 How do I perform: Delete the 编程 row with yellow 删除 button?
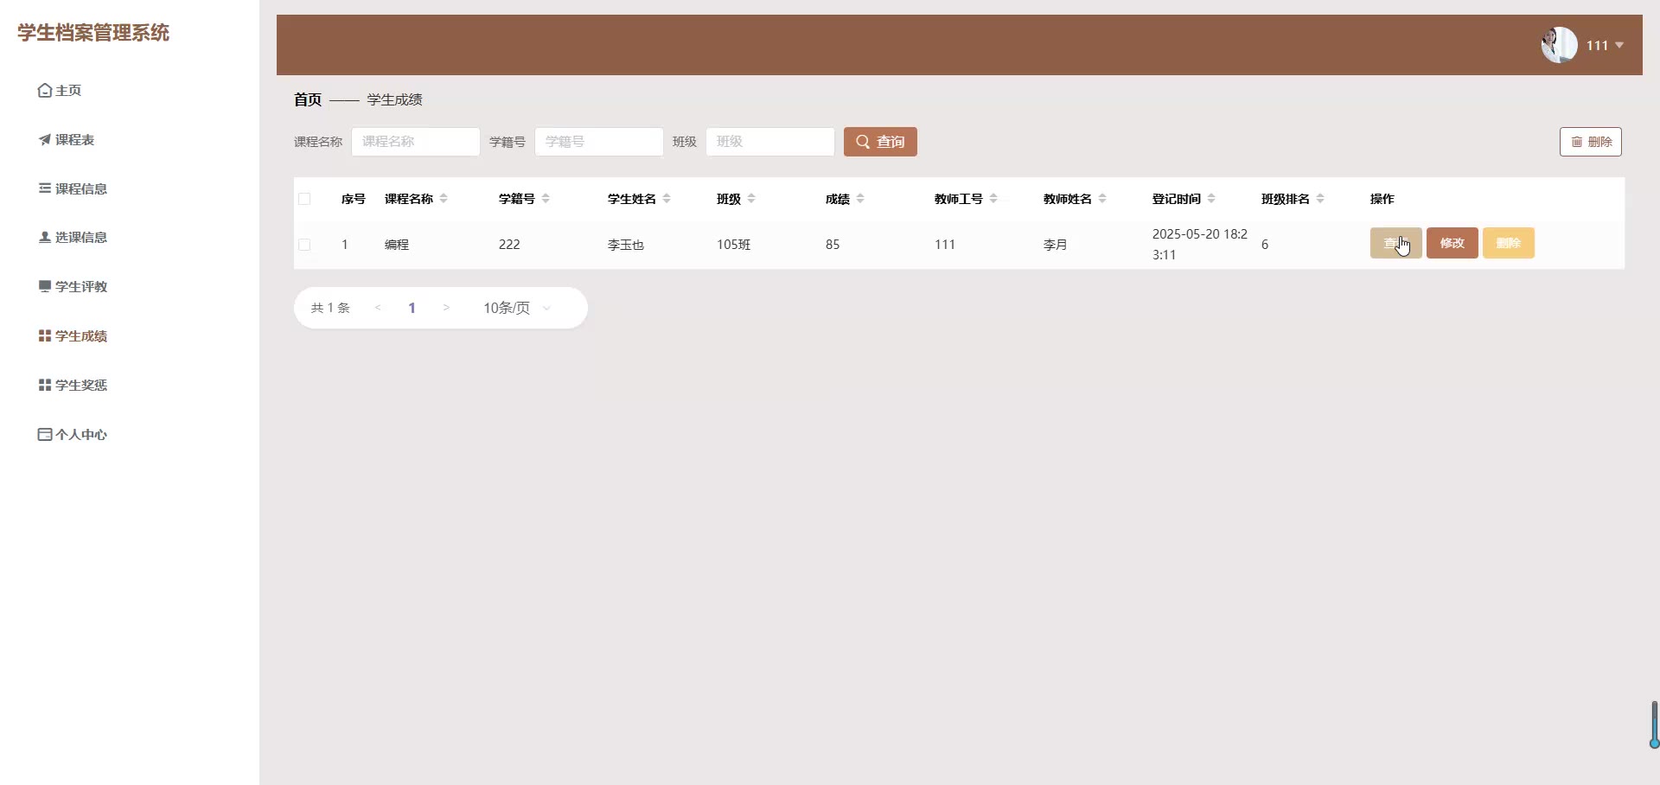pos(1509,243)
